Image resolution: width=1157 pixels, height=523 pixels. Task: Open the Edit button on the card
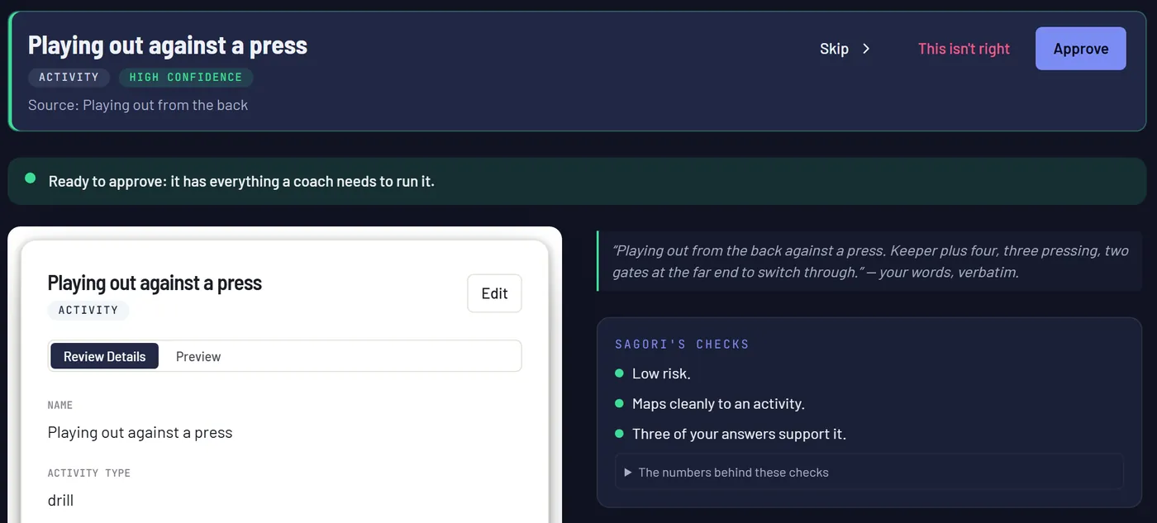494,293
